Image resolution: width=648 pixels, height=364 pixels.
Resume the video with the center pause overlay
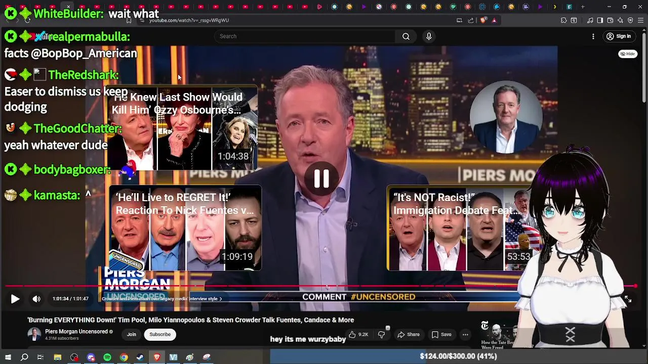coord(321,179)
